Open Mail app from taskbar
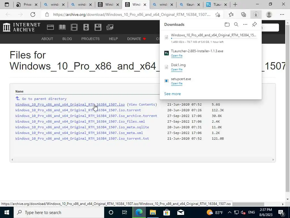 180,212
